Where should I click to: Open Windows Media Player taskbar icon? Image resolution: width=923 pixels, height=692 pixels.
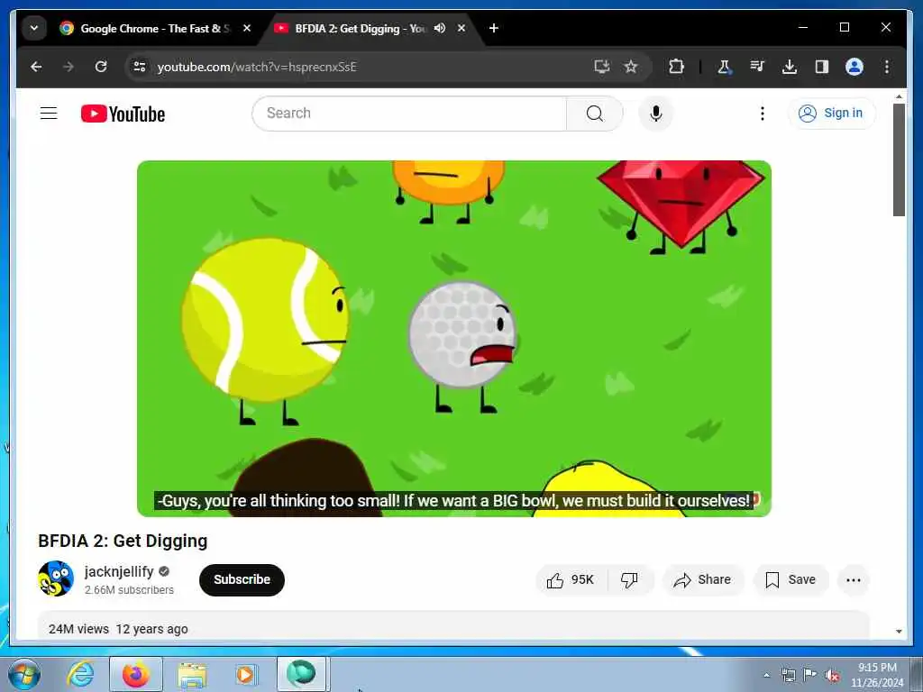point(245,674)
